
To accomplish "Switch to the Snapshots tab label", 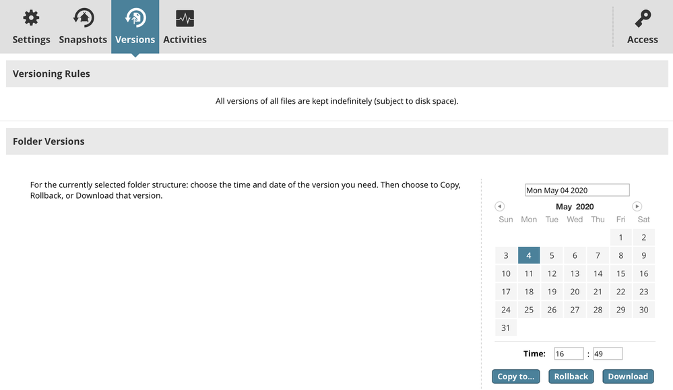I will coord(83,40).
